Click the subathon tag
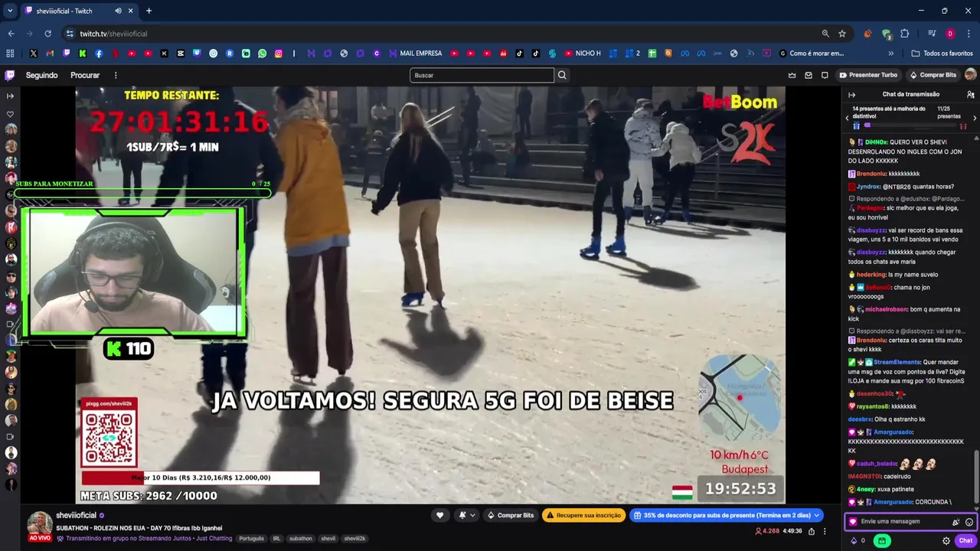The height and width of the screenshot is (551, 980). coord(301,538)
